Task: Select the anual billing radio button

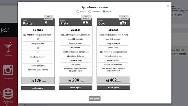Action: [104, 11]
